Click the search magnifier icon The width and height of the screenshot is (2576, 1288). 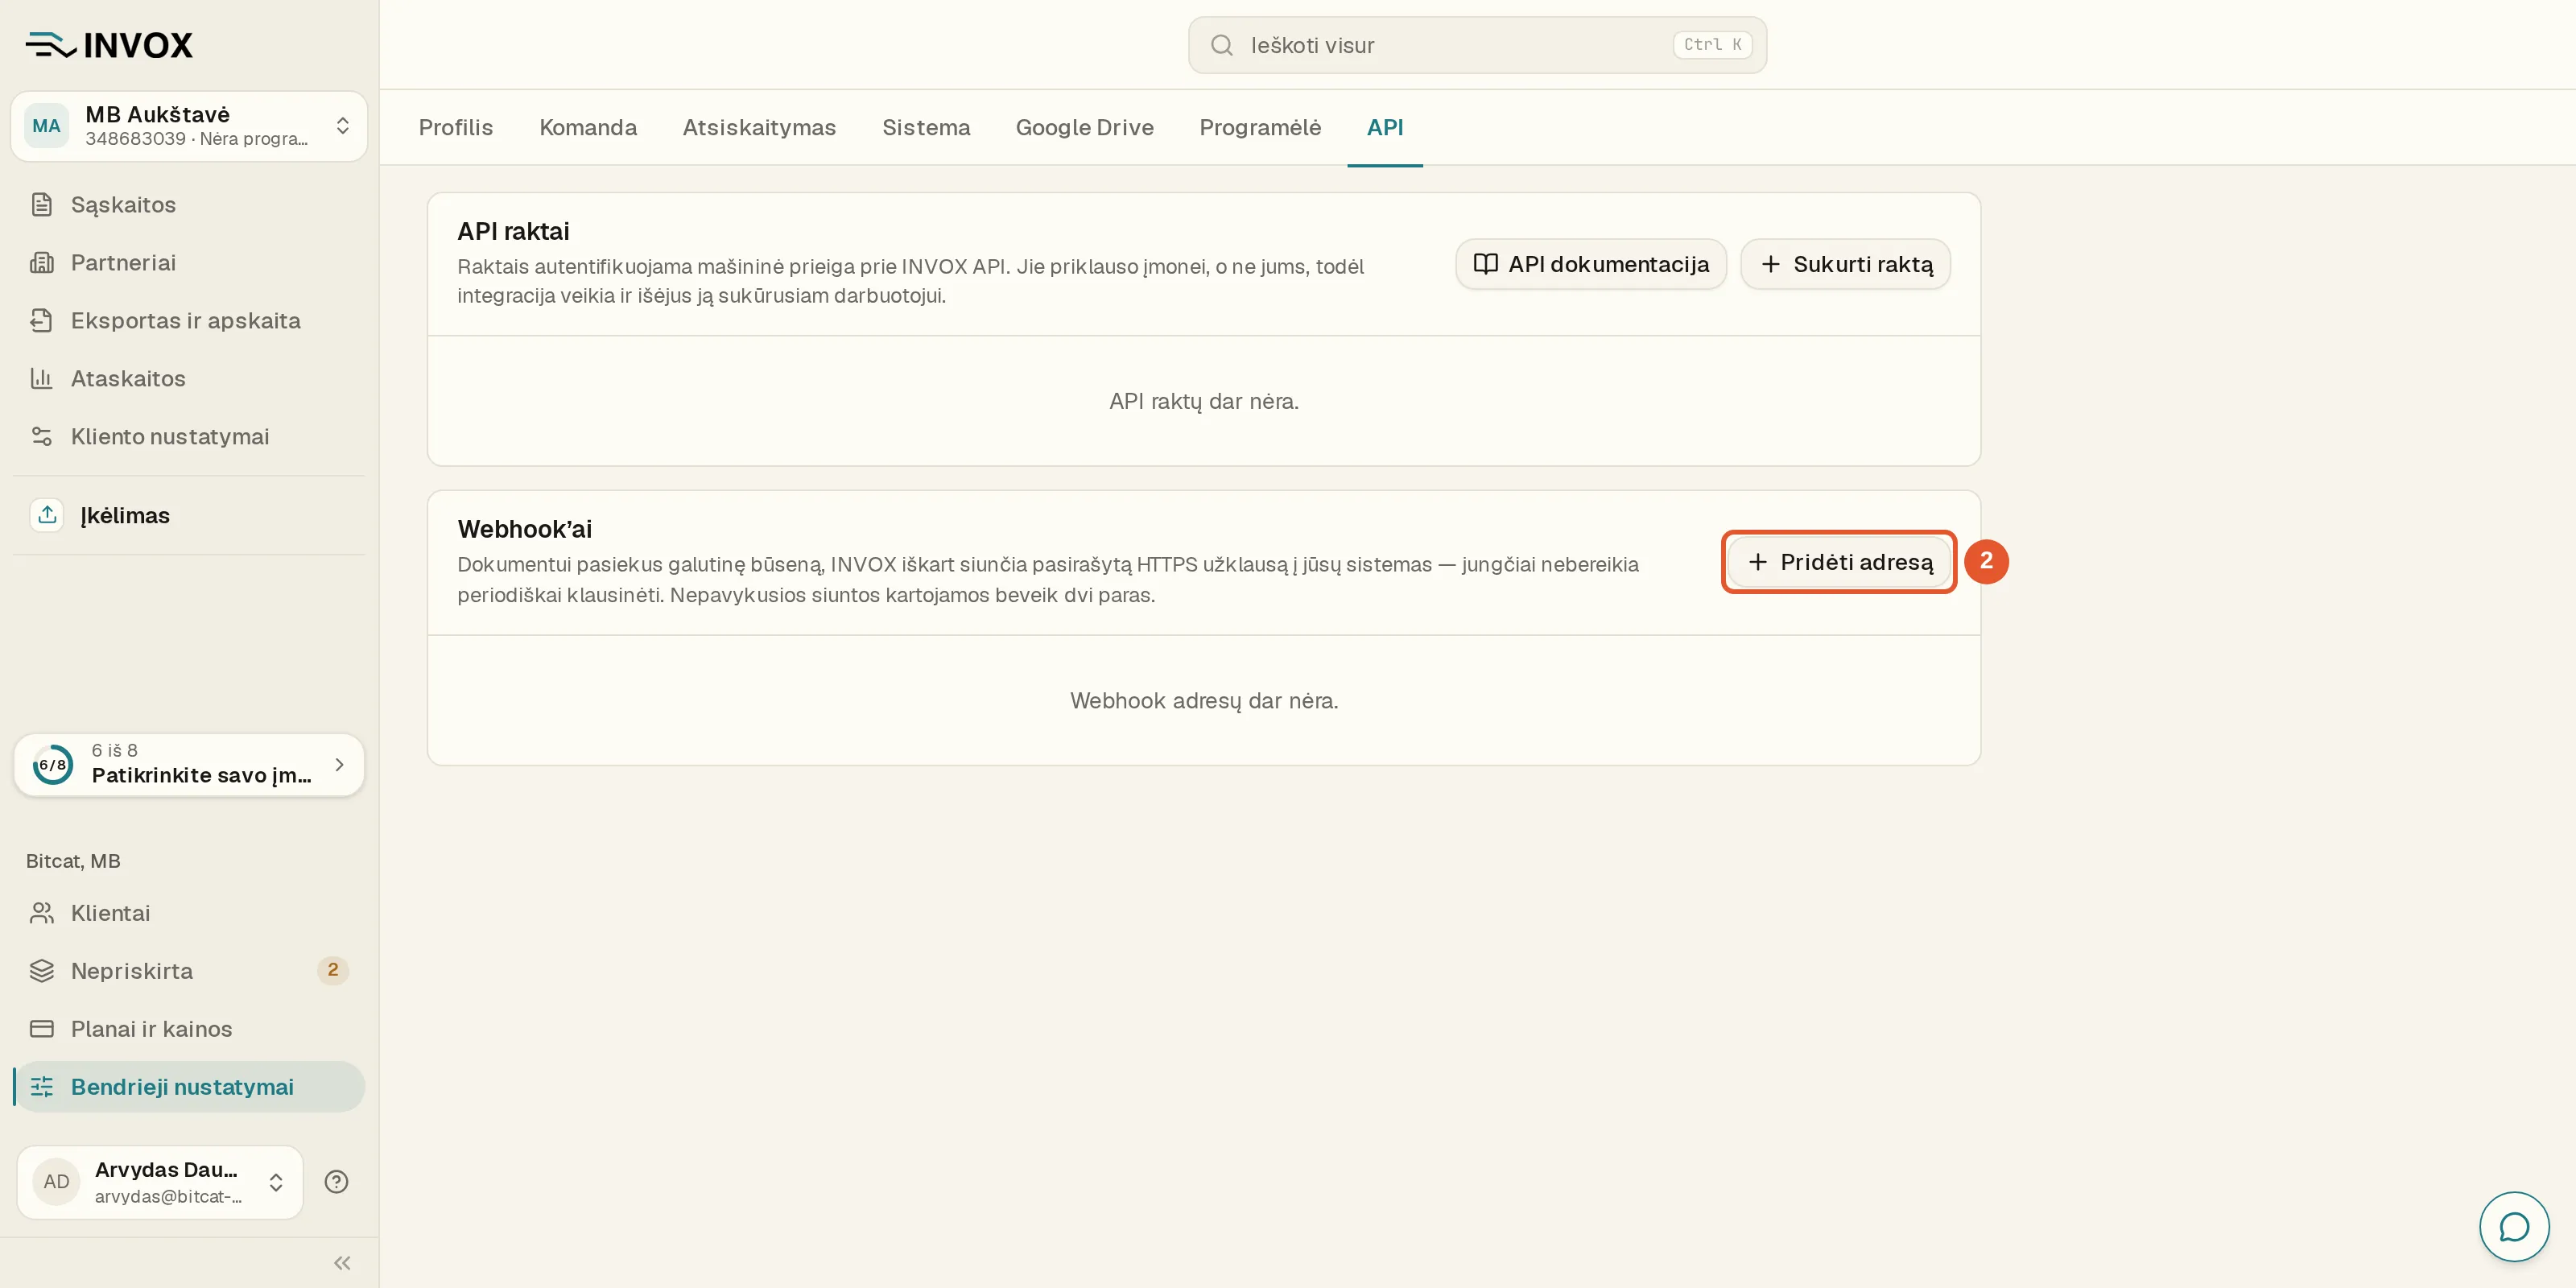click(1221, 45)
